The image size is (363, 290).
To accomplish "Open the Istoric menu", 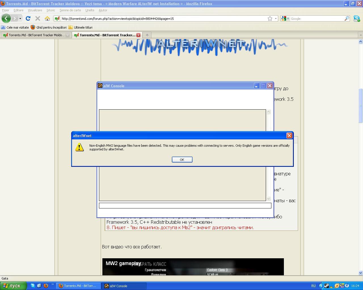I will pos(51,10).
